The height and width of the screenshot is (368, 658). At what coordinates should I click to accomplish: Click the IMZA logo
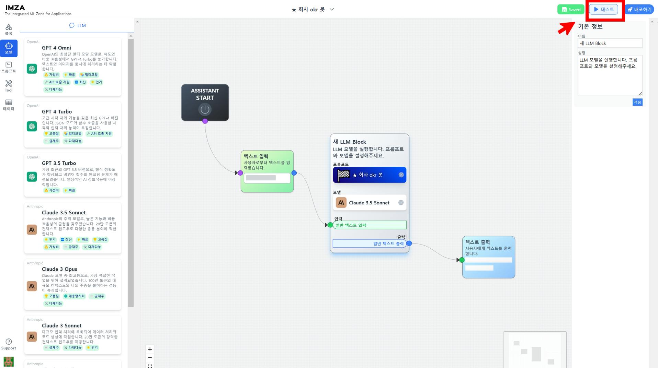pos(15,8)
